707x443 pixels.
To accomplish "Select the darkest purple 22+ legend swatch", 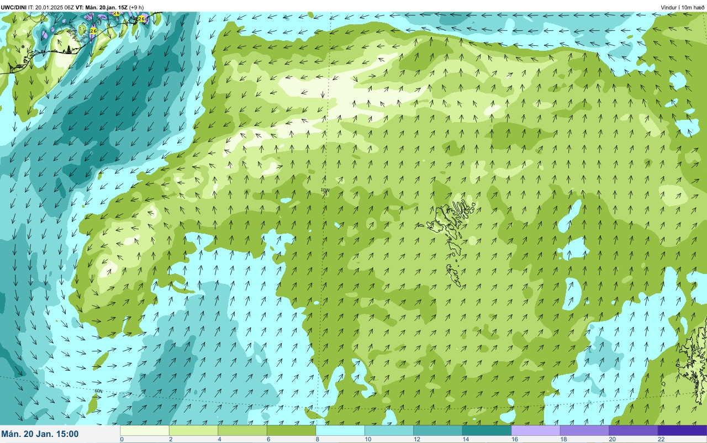I will click(682, 430).
